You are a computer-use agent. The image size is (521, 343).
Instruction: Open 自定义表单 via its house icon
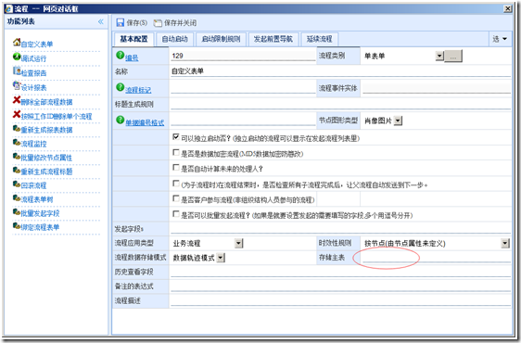17,43
